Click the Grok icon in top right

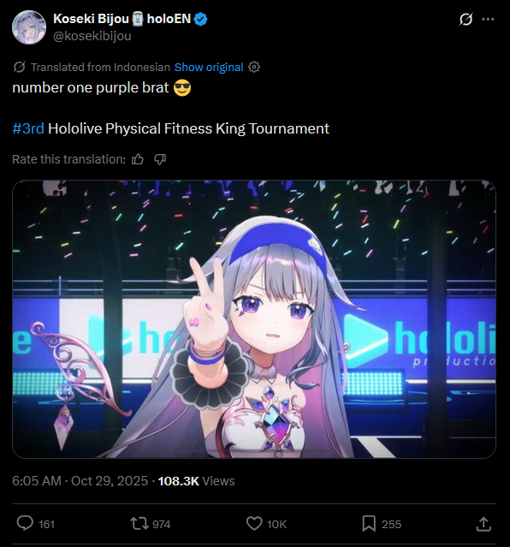coord(466,19)
